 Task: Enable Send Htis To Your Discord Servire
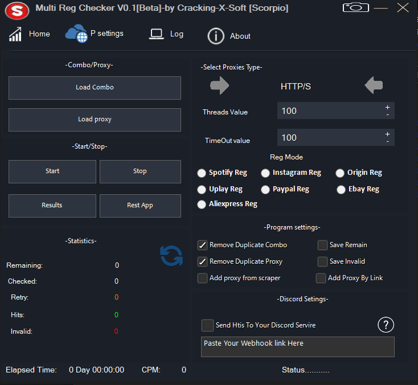(x=207, y=325)
